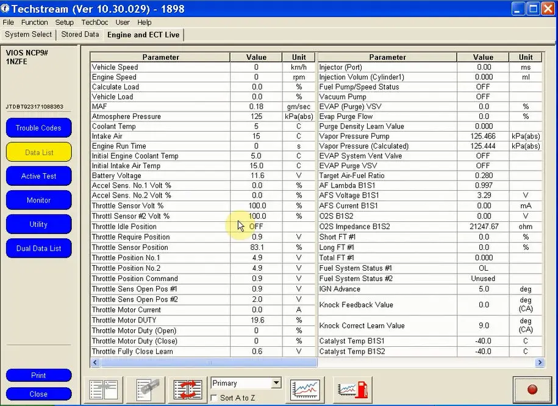Open the fuel graph icon
The height and width of the screenshot is (406, 558).
coord(352,390)
